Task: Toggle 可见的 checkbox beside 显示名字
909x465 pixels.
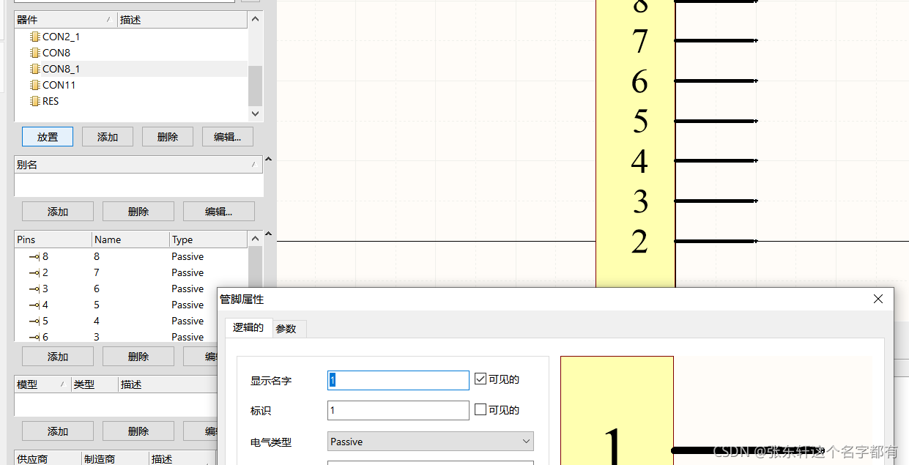Action: pyautogui.click(x=481, y=379)
